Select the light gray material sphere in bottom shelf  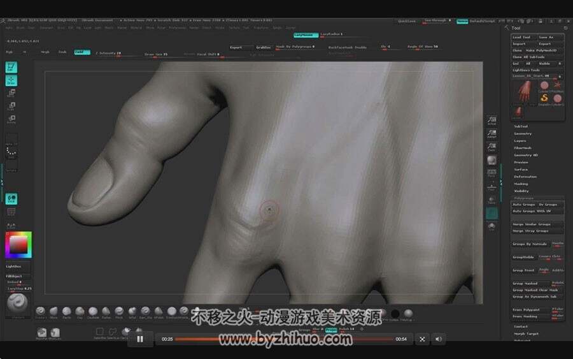coord(408,314)
